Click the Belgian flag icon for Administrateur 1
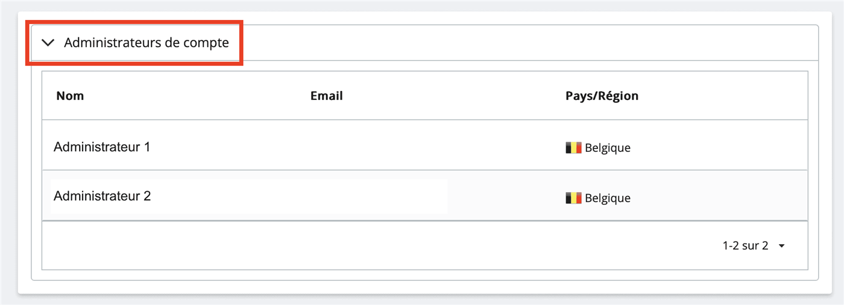Image resolution: width=844 pixels, height=305 pixels. (573, 148)
